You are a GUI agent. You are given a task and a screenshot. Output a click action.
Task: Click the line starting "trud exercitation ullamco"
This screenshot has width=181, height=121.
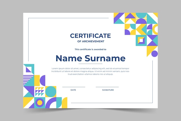(90, 74)
